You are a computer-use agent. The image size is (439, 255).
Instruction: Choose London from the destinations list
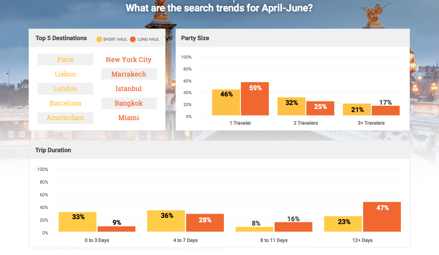coord(65,89)
